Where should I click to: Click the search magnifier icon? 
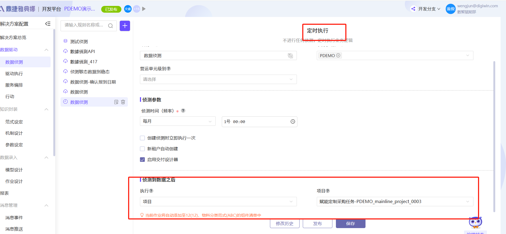pos(110,26)
